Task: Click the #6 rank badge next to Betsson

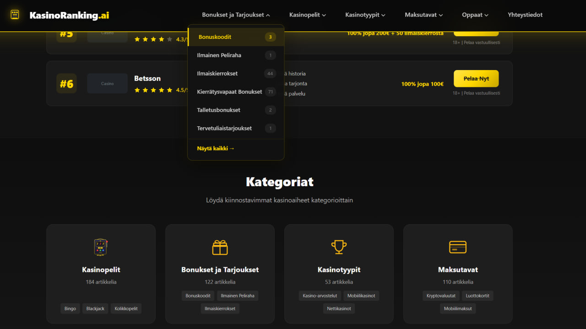Action: [66, 83]
